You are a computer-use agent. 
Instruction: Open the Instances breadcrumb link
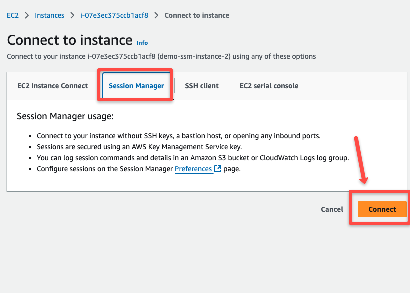tap(49, 15)
